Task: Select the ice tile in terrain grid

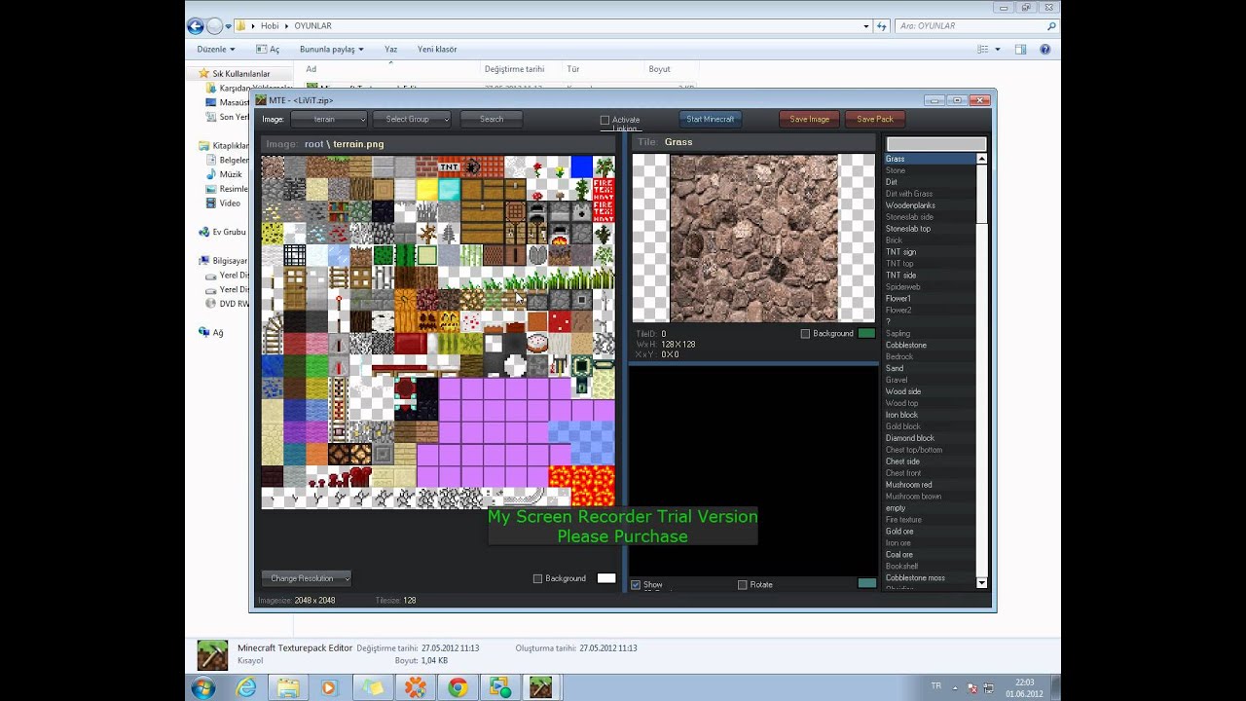Action: coord(339,255)
